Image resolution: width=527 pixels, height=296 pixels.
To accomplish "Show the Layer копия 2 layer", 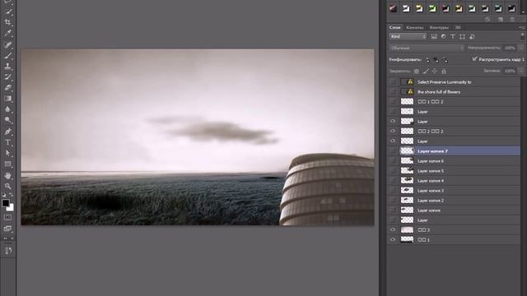I will coord(393,201).
